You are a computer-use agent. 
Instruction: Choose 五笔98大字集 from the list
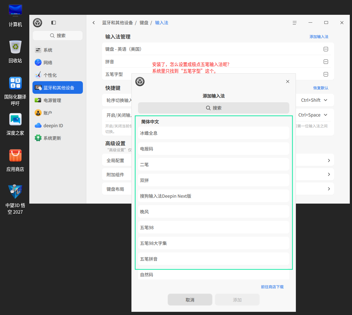213,243
